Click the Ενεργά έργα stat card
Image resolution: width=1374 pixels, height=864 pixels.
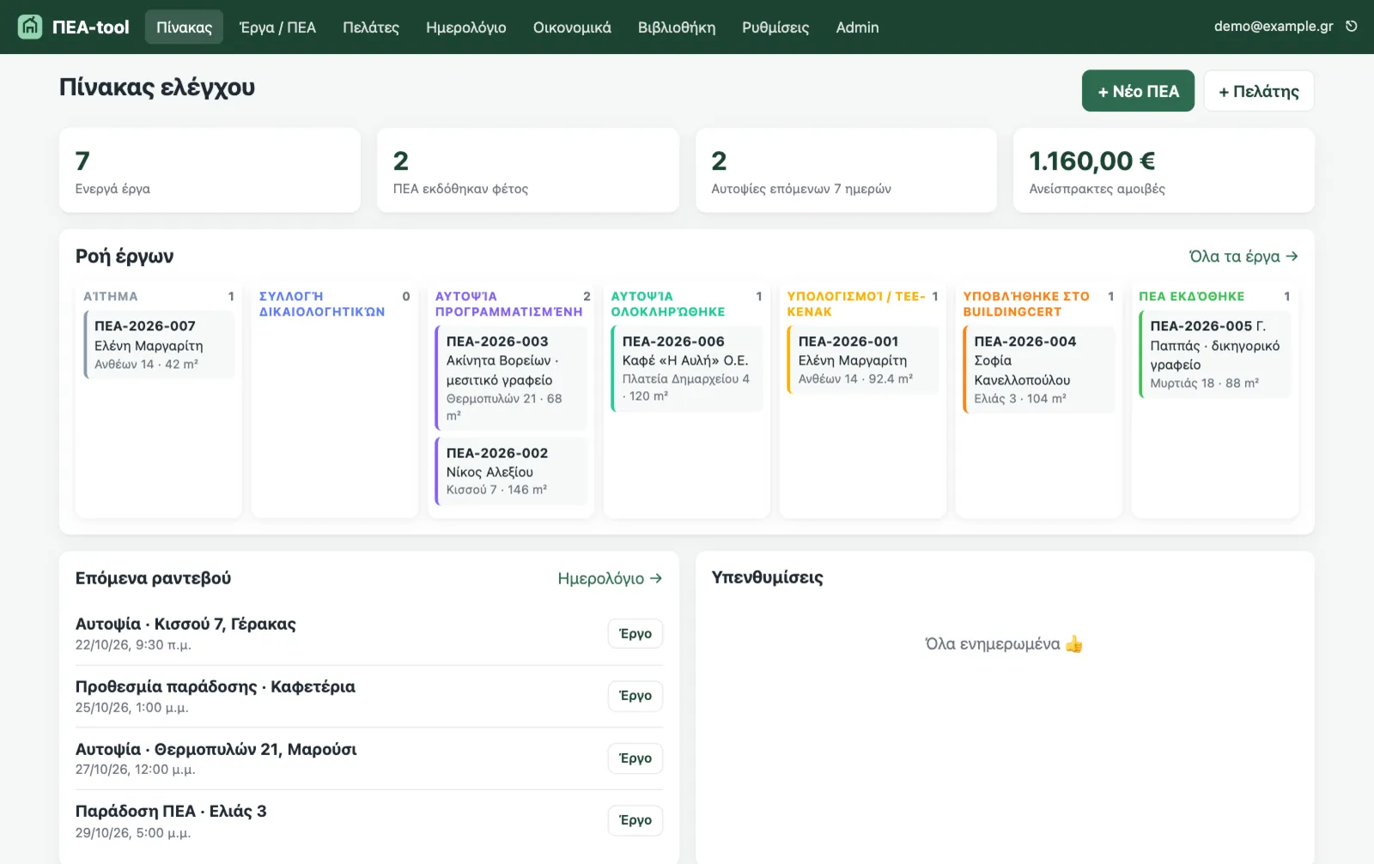click(x=210, y=170)
